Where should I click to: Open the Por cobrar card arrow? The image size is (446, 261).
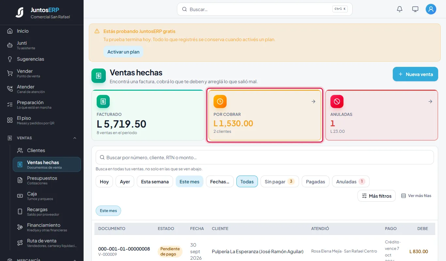point(313,101)
